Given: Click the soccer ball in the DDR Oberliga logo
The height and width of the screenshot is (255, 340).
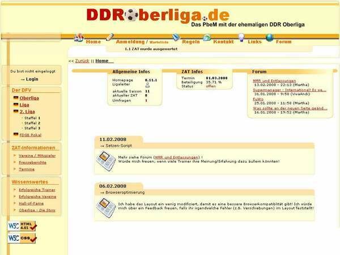Looking at the screenshot, I should point(131,15).
